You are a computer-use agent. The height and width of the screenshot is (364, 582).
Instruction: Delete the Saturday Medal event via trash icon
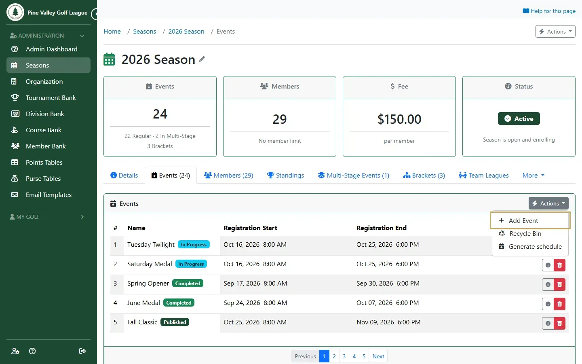point(559,265)
